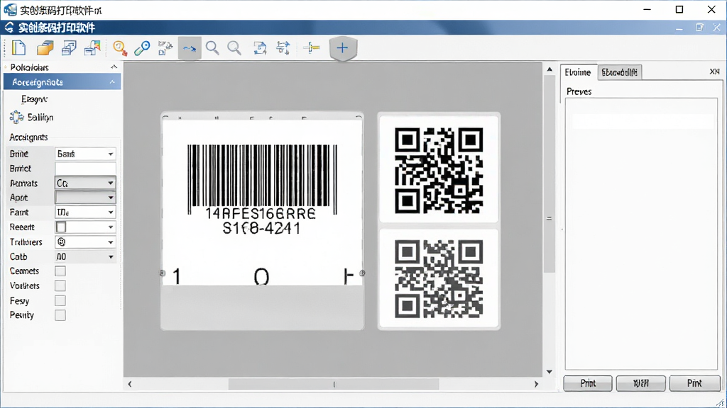
Task: Click the new document icon in toolbar
Action: pyautogui.click(x=18, y=48)
